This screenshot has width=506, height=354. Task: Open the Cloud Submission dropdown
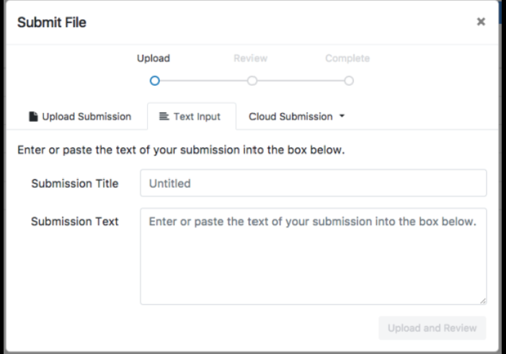[297, 117]
